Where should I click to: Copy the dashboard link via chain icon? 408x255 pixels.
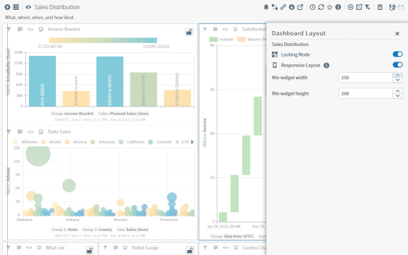click(x=283, y=7)
